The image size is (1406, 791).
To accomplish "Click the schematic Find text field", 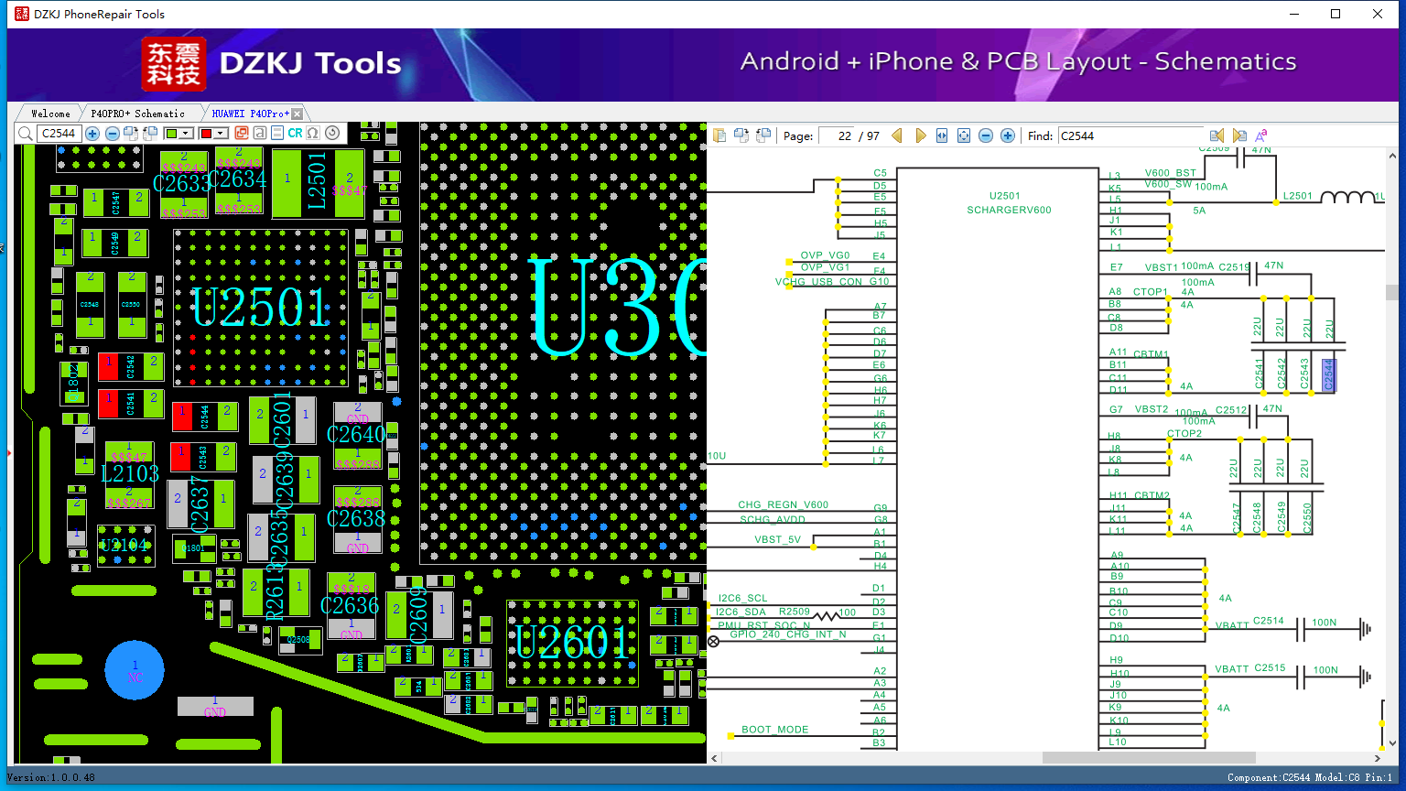I will click(1130, 135).
